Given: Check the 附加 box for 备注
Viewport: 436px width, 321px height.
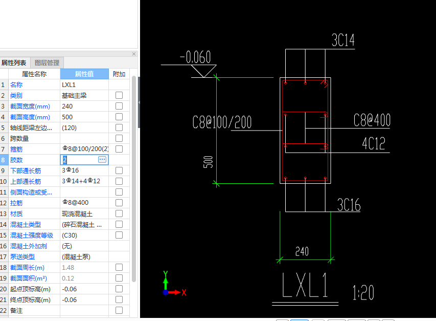Looking at the screenshot, I should point(119,310).
